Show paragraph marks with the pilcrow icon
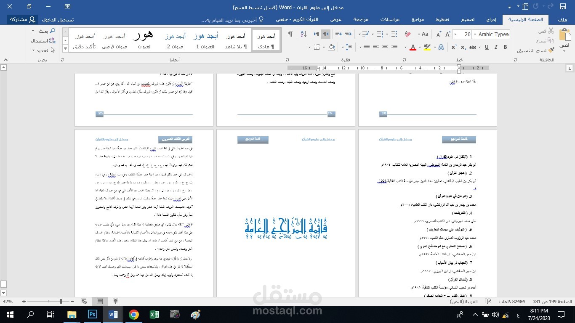This screenshot has width=575, height=323. click(x=290, y=34)
